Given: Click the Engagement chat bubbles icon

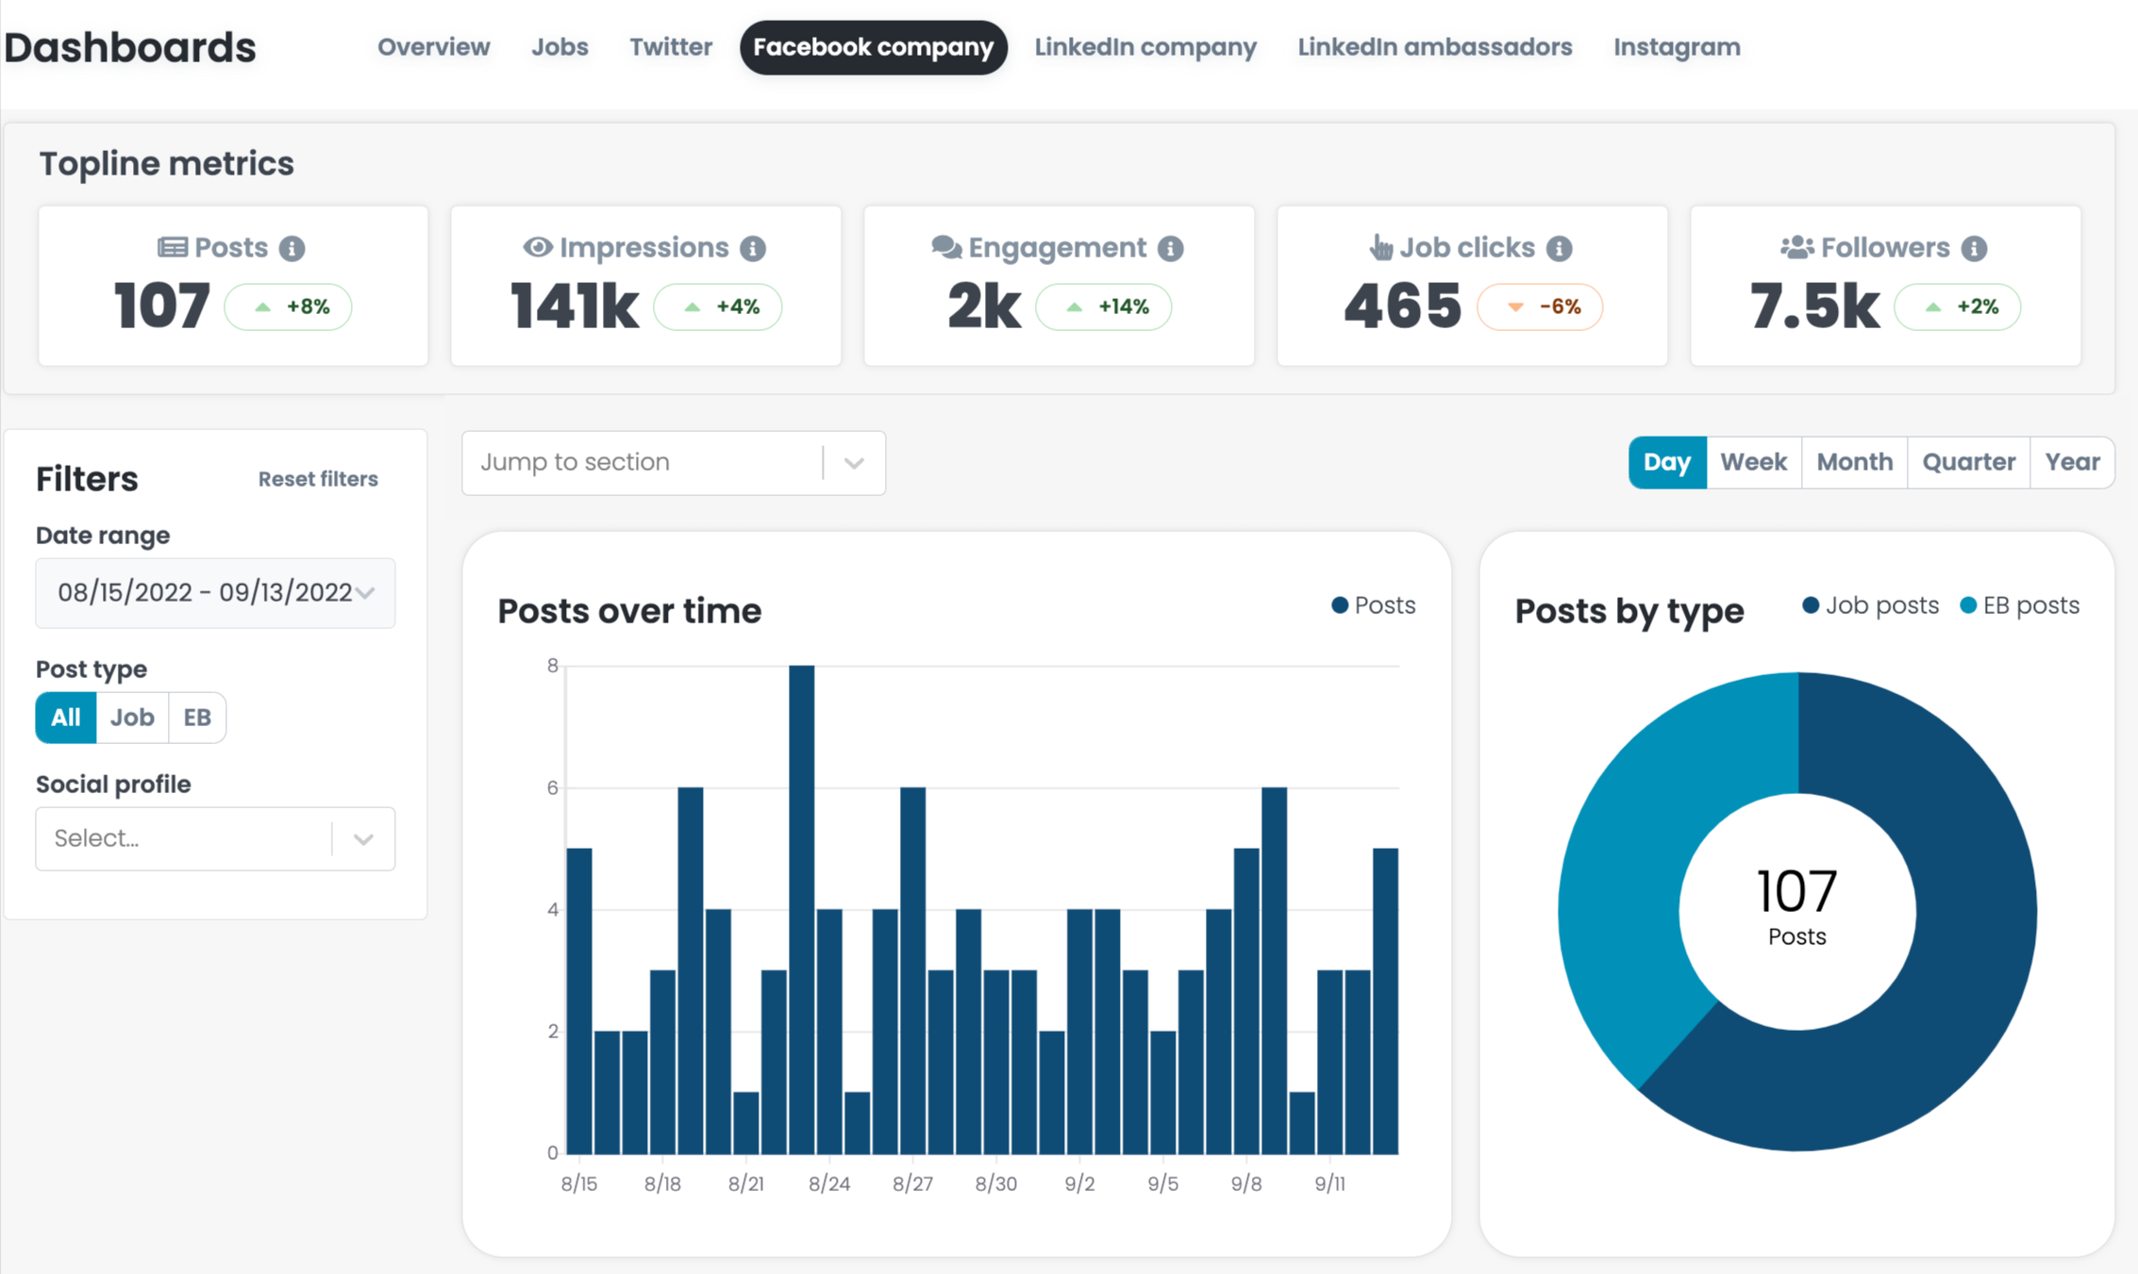Looking at the screenshot, I should (x=945, y=247).
